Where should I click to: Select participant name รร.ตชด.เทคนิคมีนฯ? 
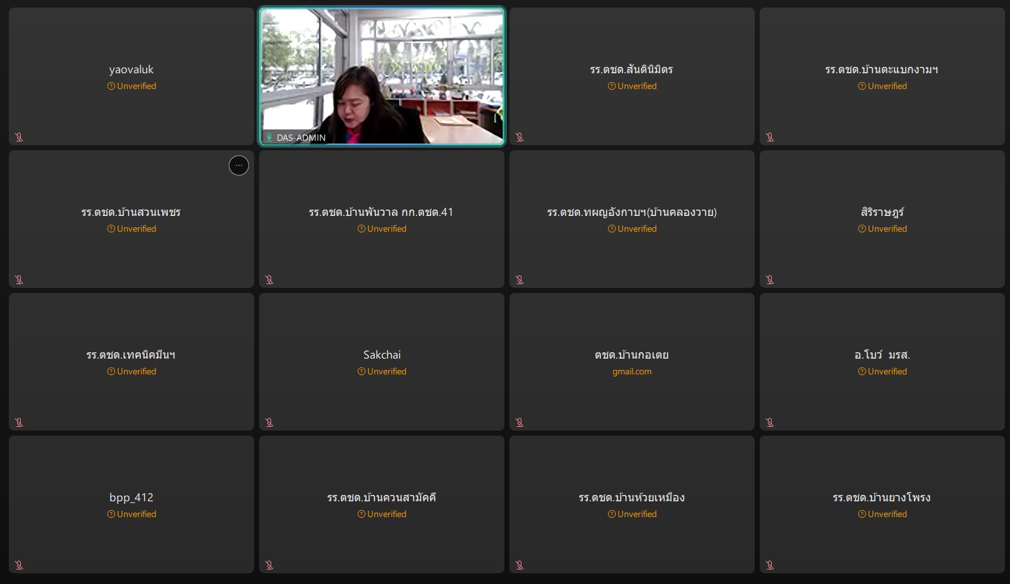click(x=131, y=355)
